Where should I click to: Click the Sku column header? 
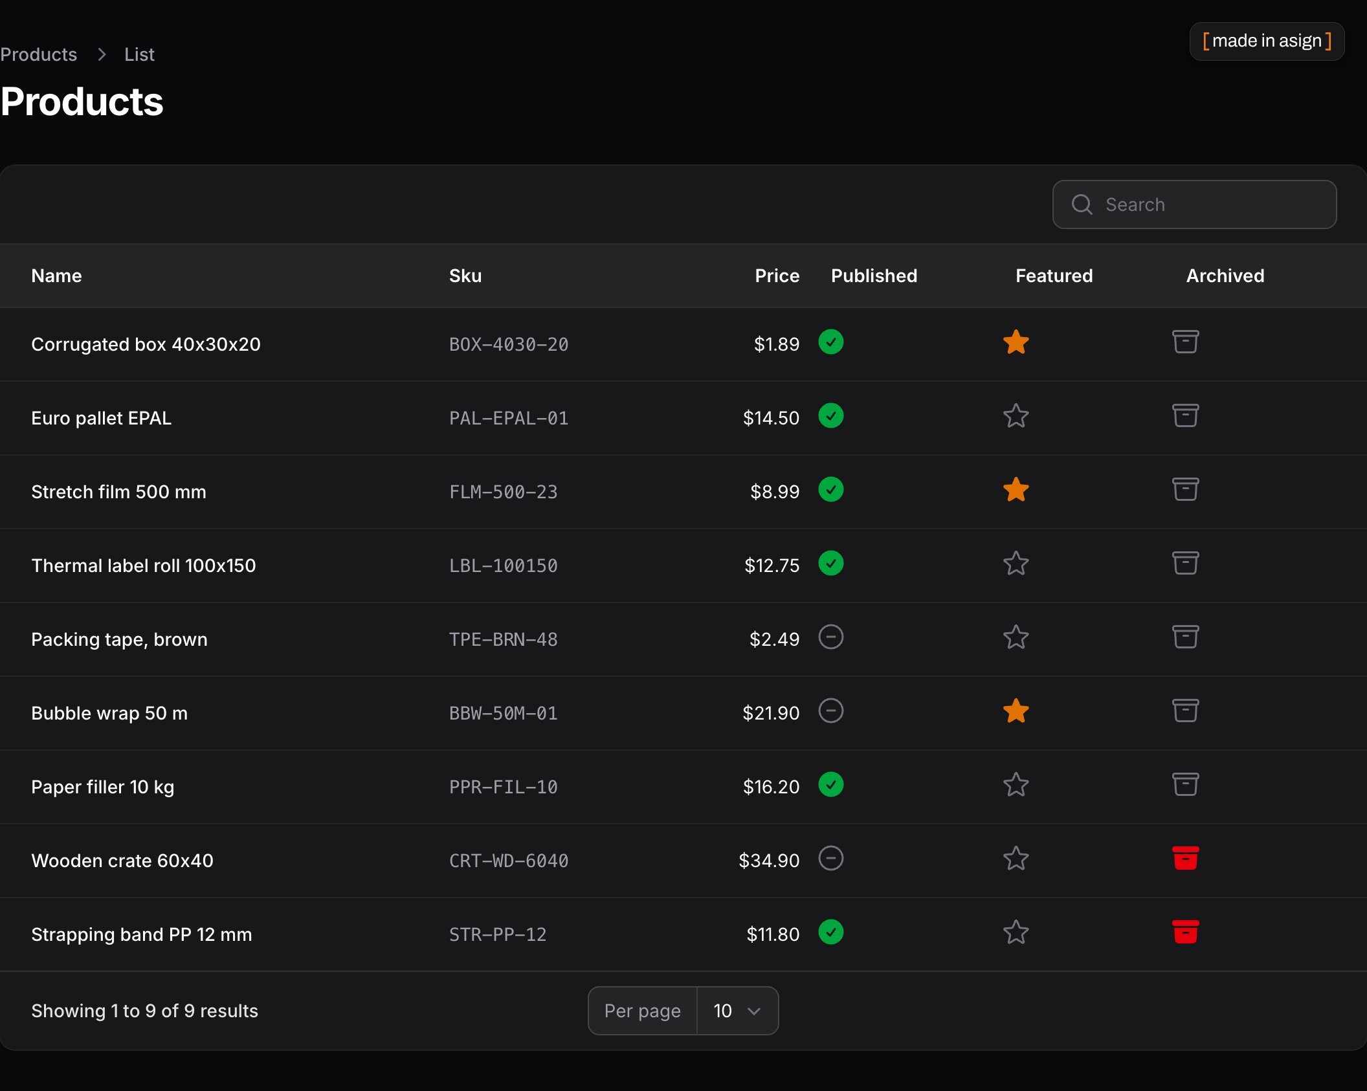click(x=465, y=276)
